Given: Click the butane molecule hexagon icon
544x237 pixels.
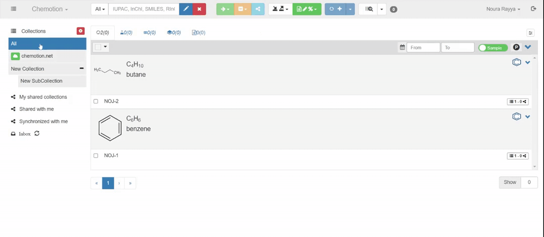Looking at the screenshot, I should tap(516, 62).
